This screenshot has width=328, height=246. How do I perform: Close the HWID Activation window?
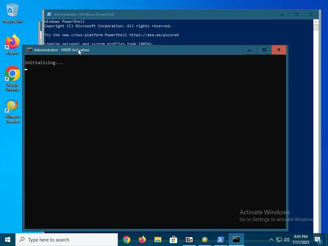pyautogui.click(x=279, y=50)
